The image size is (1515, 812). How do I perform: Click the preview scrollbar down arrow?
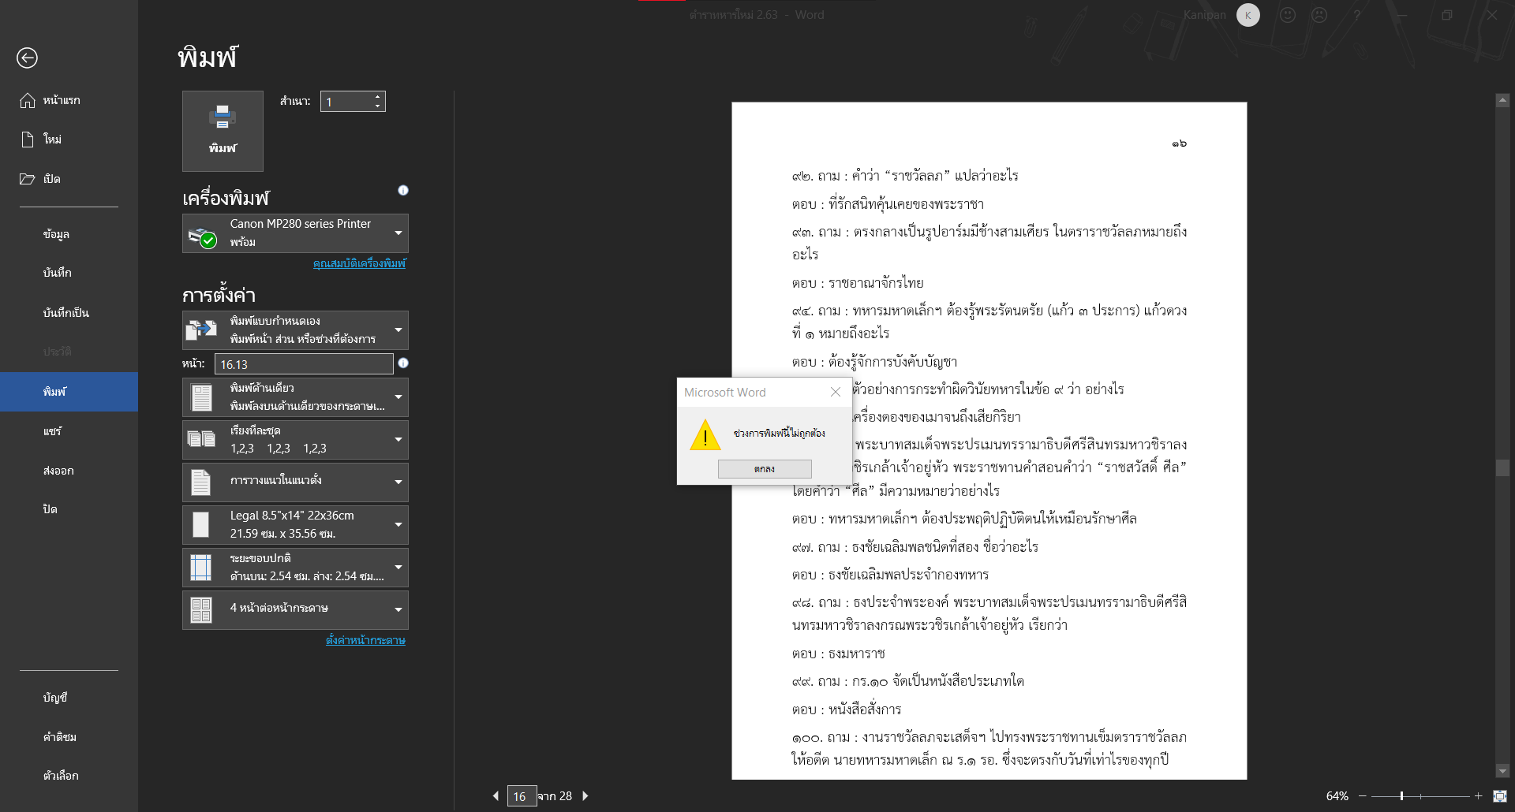1502,771
